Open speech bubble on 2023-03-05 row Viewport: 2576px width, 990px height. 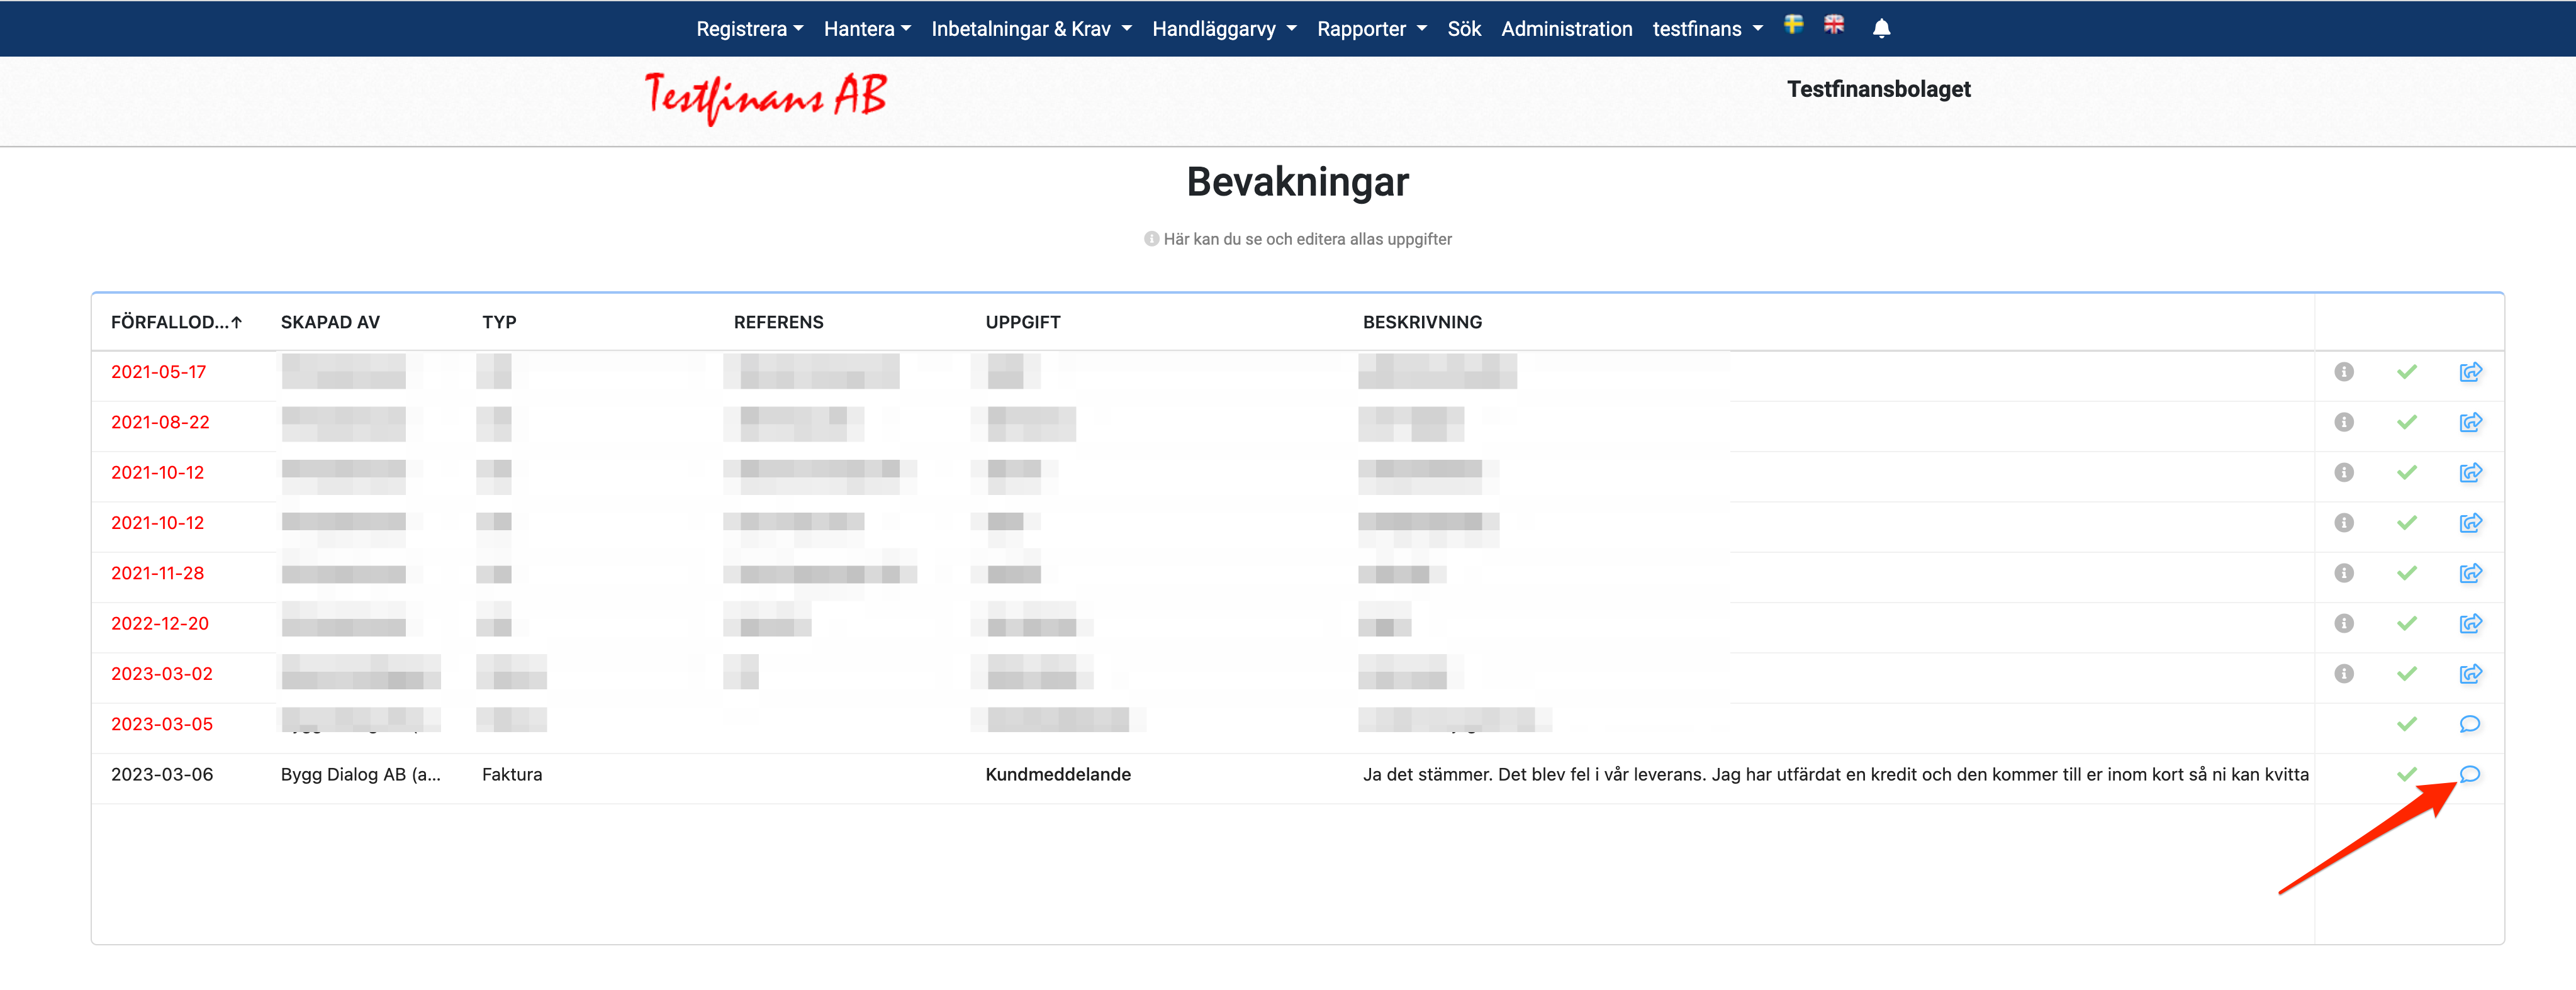(2469, 724)
